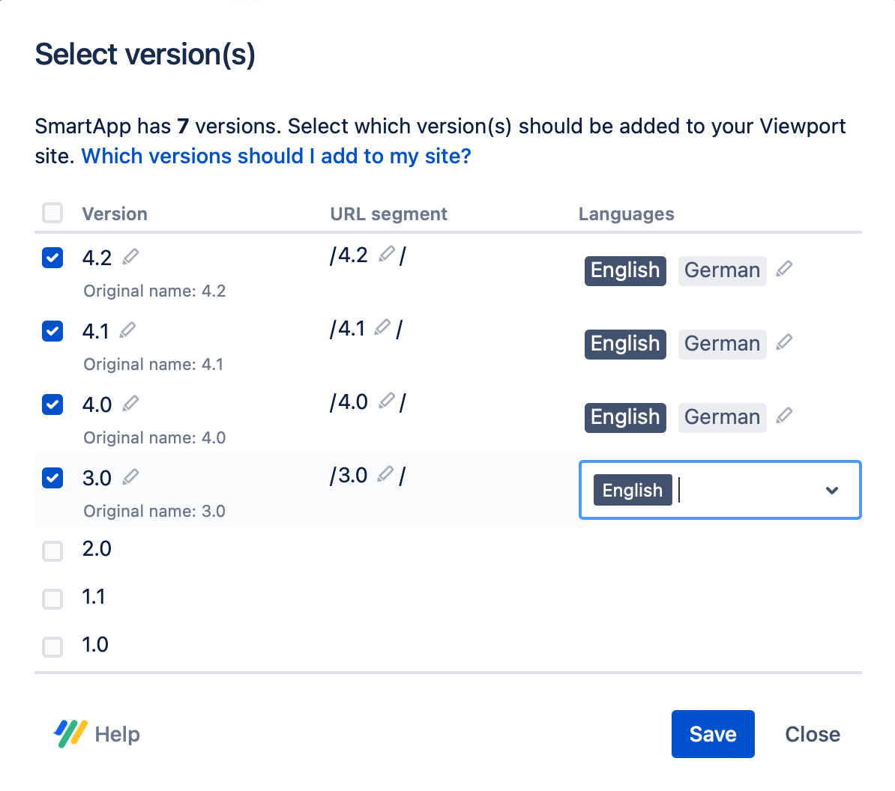Close the version selection dialog

click(812, 734)
